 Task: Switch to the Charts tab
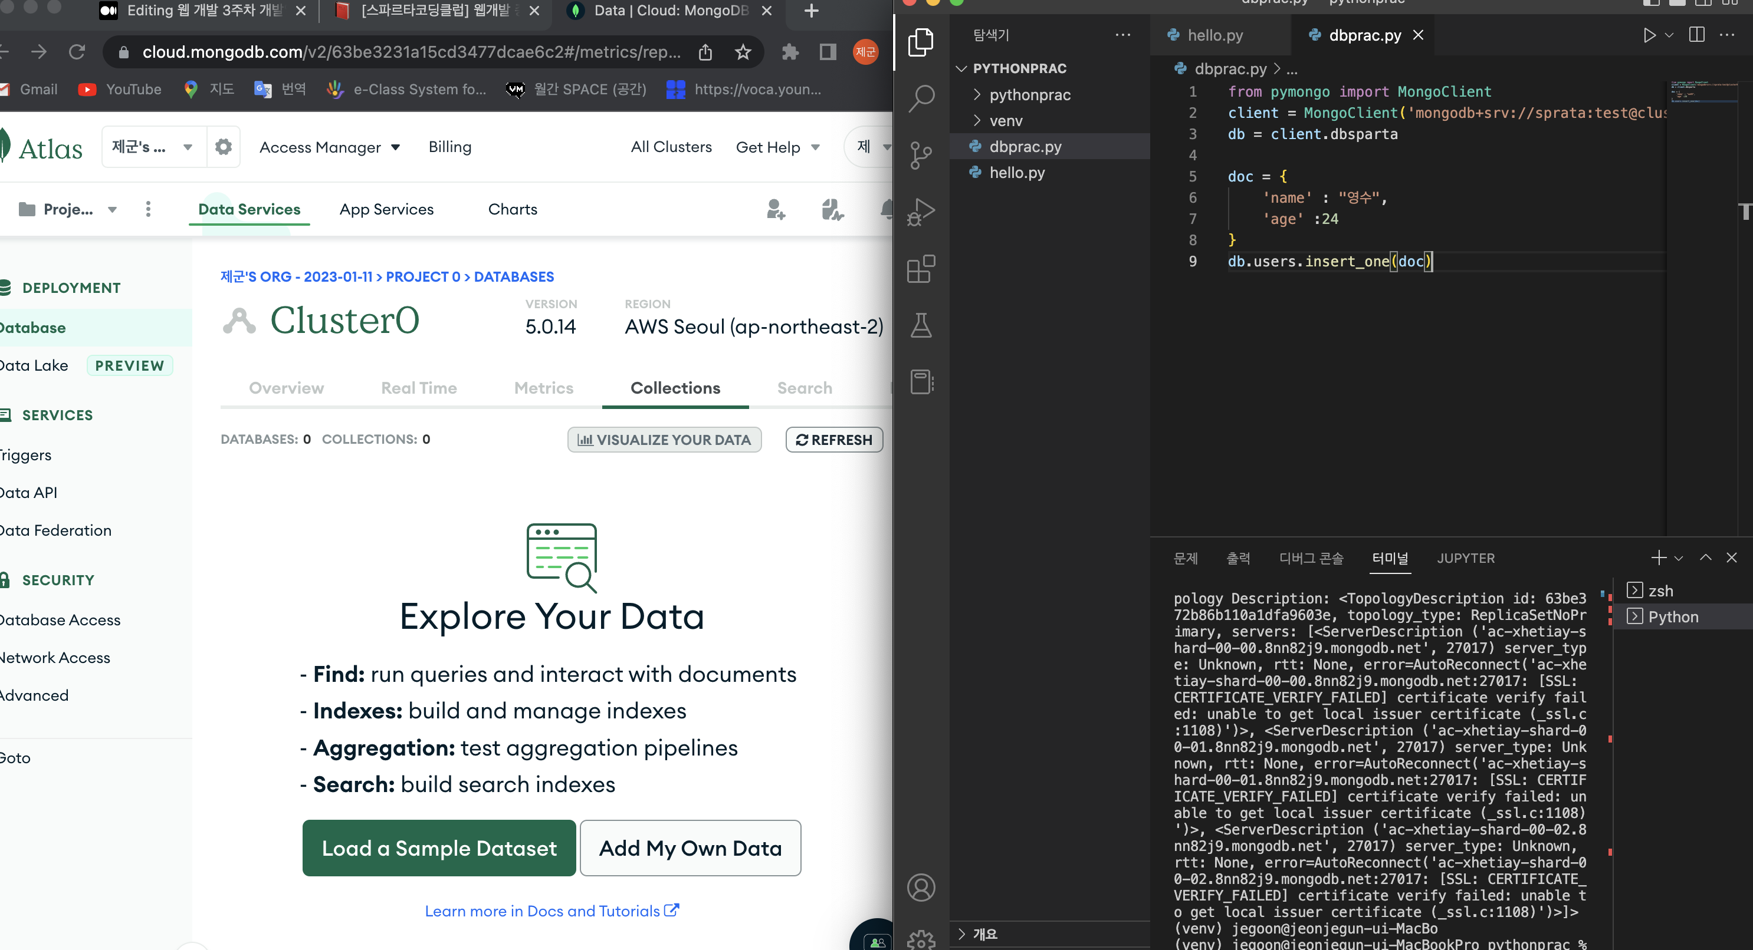(513, 209)
